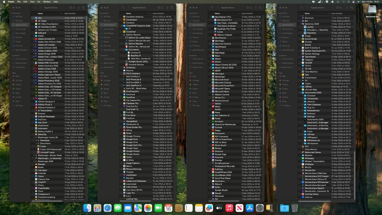Open the Finder menu
The width and height of the screenshot is (382, 215).
[11, 2]
